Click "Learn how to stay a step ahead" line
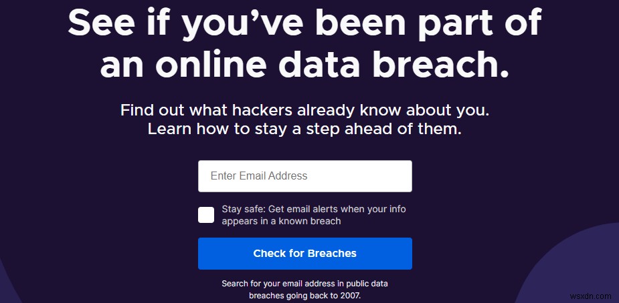 [x=304, y=129]
